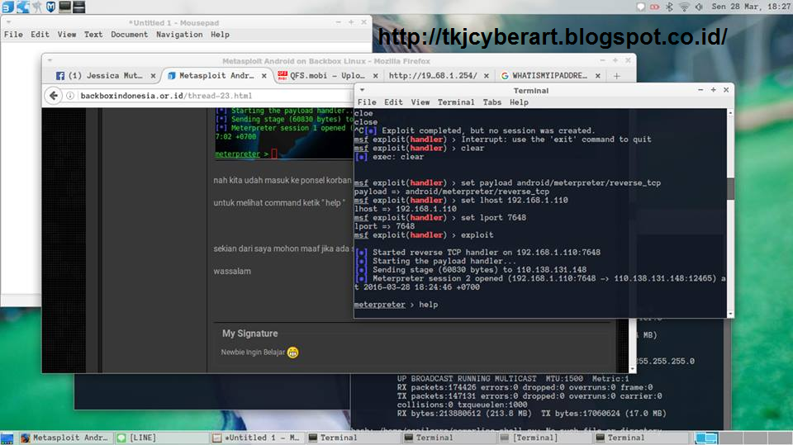Open the Terminal View menu
793x445 pixels.
point(420,102)
